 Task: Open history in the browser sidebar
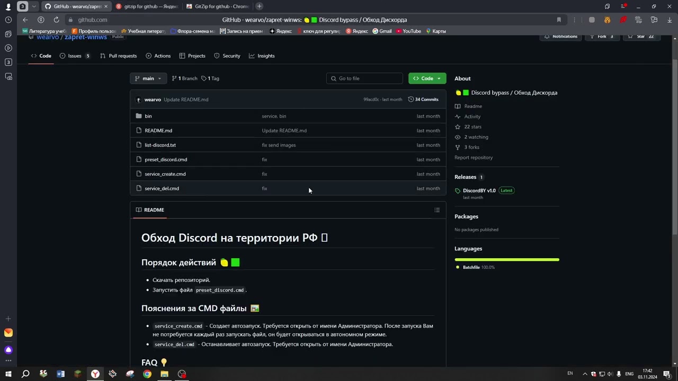8,20
